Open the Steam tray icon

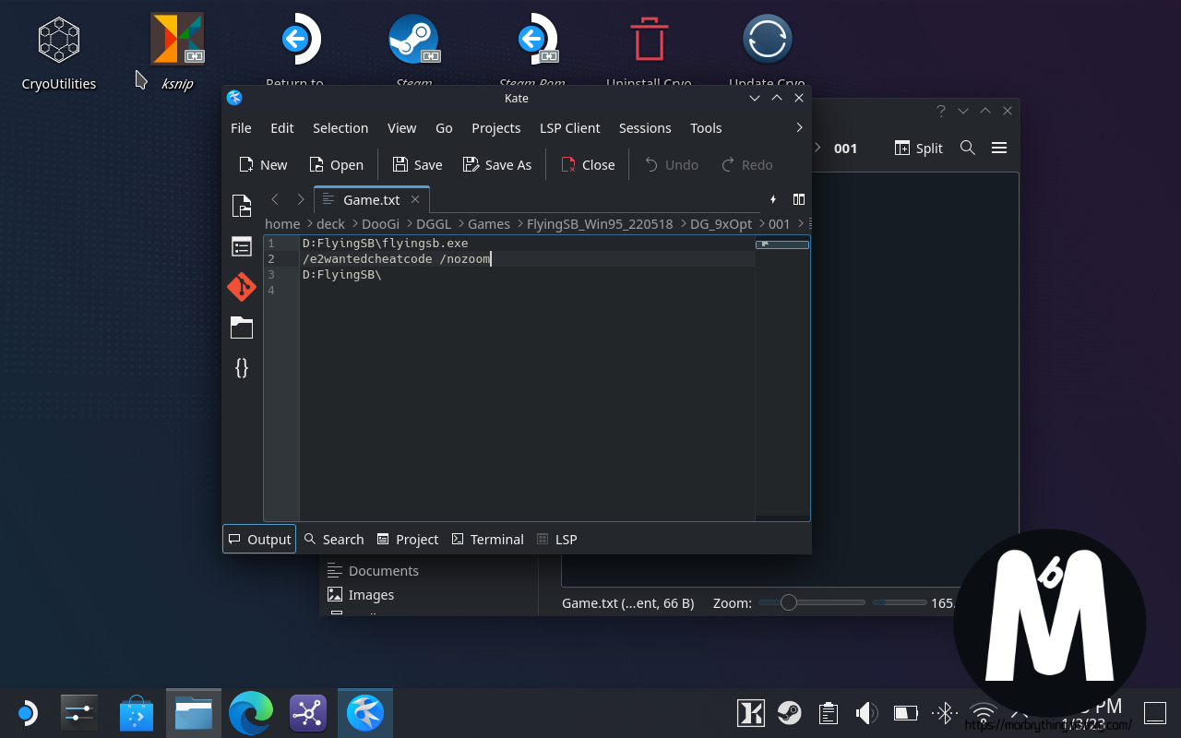coord(789,713)
